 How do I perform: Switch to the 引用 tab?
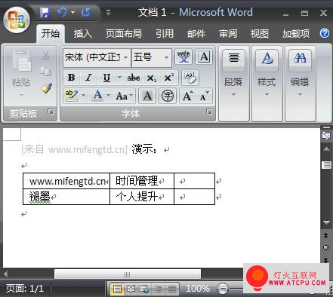coord(165,33)
